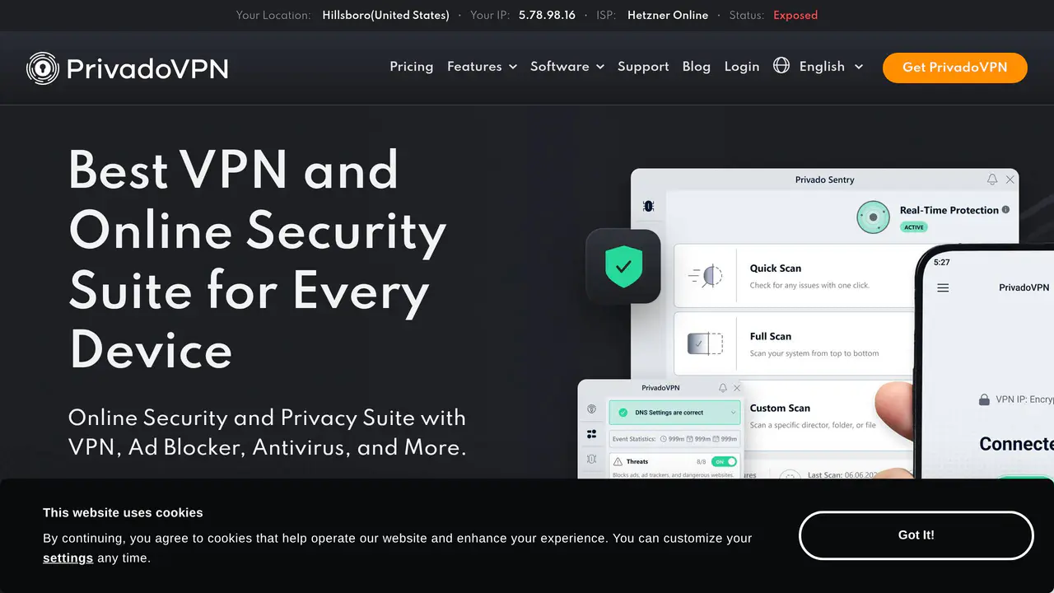Click the Threats warning triangle icon

point(618,462)
